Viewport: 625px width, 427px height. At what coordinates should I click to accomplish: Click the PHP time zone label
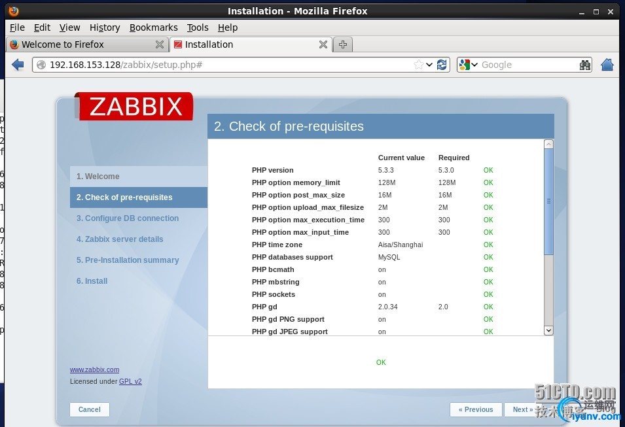pyautogui.click(x=277, y=245)
